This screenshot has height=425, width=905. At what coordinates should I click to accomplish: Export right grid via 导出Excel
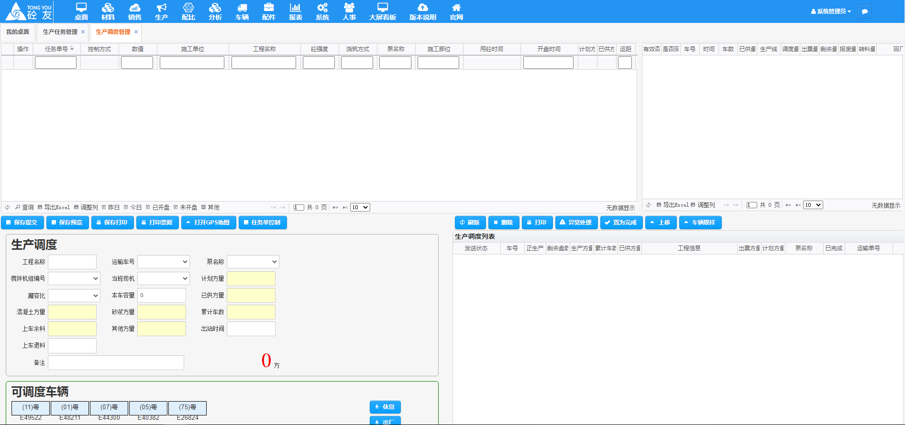coord(673,205)
